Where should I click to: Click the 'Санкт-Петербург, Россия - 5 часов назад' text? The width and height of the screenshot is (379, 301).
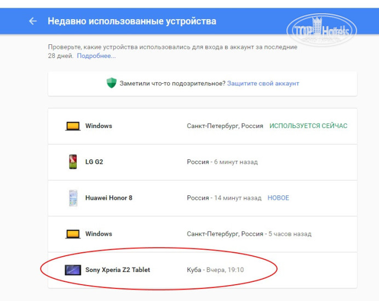(249, 234)
